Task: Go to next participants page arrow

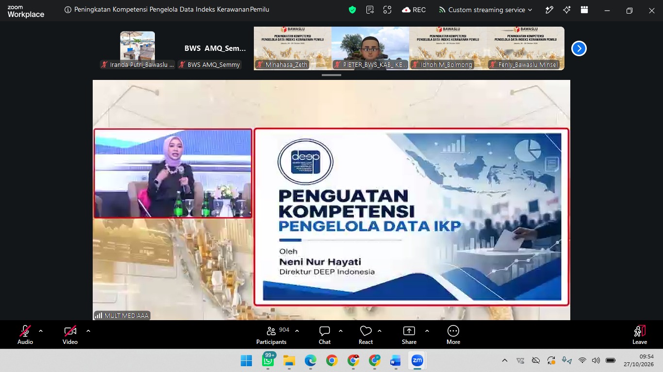Action: pyautogui.click(x=579, y=48)
